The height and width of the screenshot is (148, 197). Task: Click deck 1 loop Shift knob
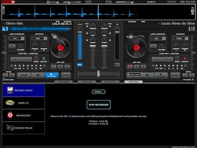pos(36,58)
